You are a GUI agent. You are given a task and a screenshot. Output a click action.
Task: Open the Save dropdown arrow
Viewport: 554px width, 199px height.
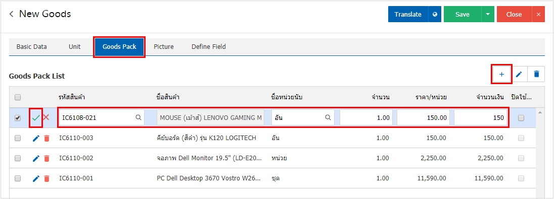tap(488, 15)
